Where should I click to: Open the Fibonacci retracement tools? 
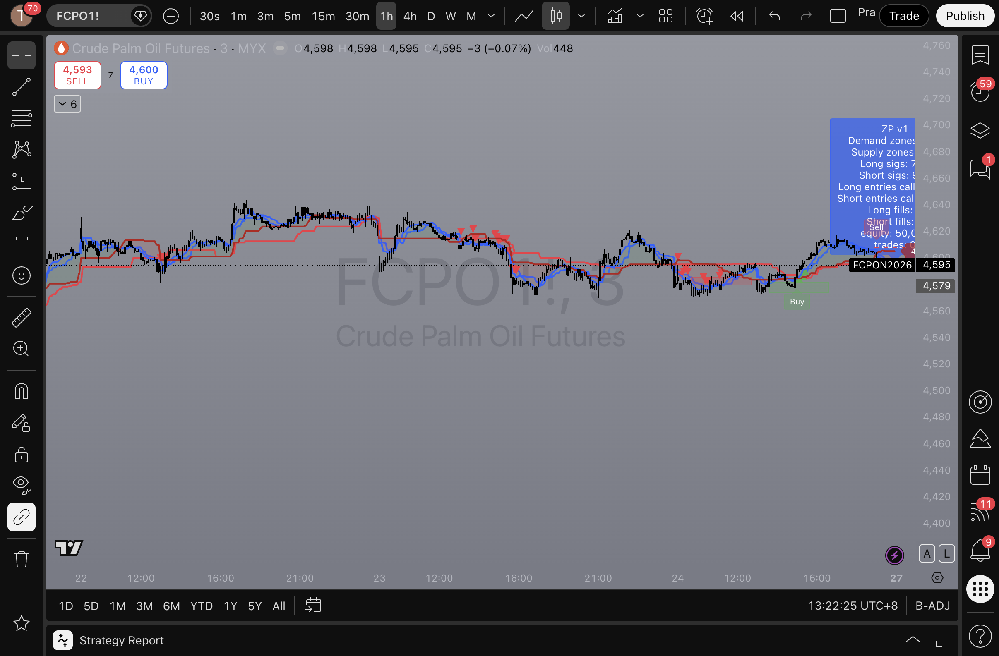coord(21,118)
